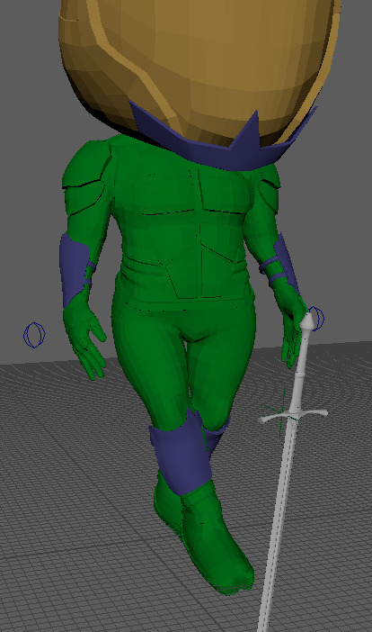Pick the white sword blade
Viewport: 372px width, 632px height.
pyautogui.click(x=279, y=524)
